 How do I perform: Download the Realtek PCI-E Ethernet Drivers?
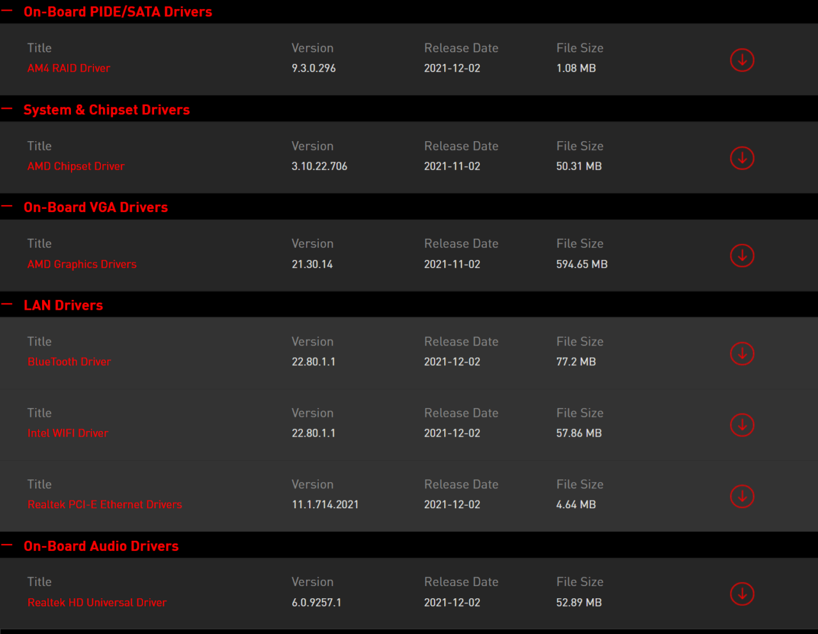(742, 496)
